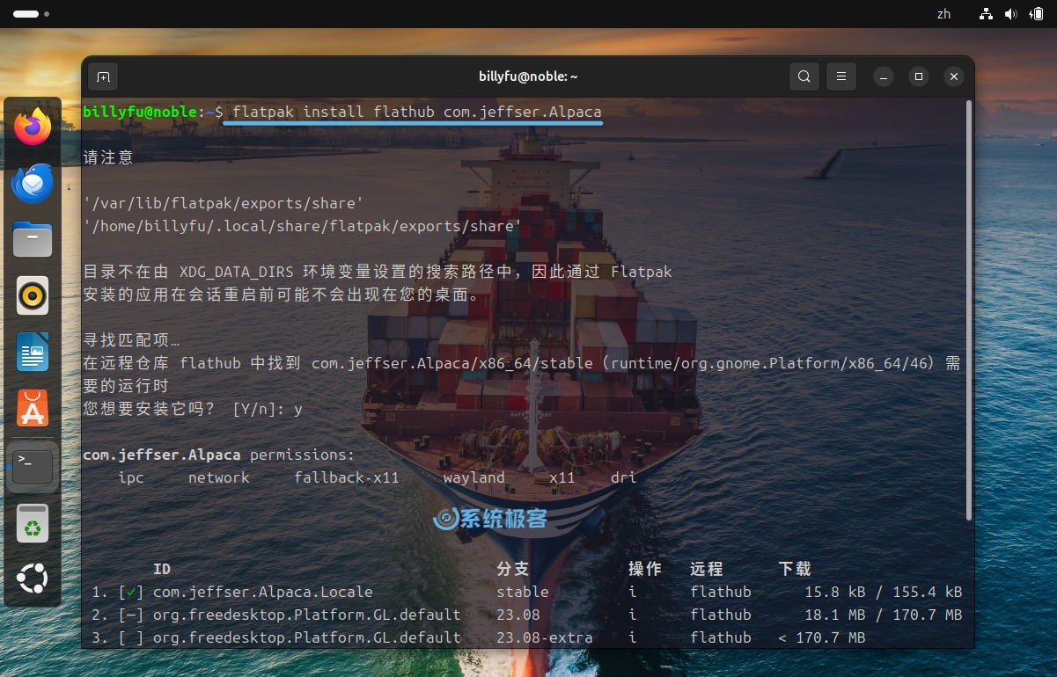The height and width of the screenshot is (677, 1057).
Task: Click the '下载' column header
Action: coord(795,569)
